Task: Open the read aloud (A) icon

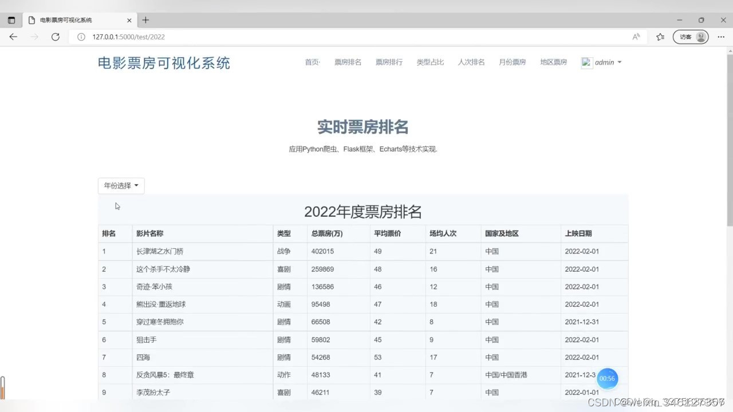Action: (636, 36)
